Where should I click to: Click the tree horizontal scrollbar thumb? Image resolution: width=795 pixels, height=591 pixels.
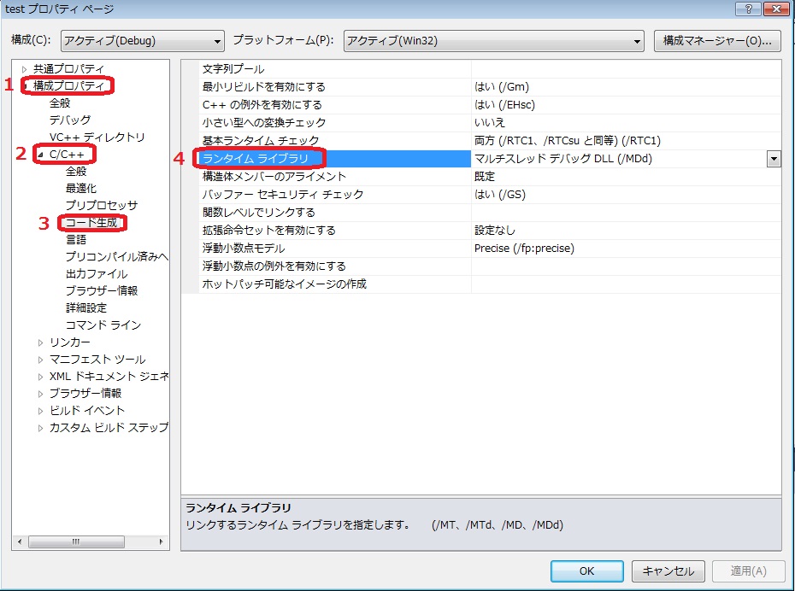click(77, 541)
